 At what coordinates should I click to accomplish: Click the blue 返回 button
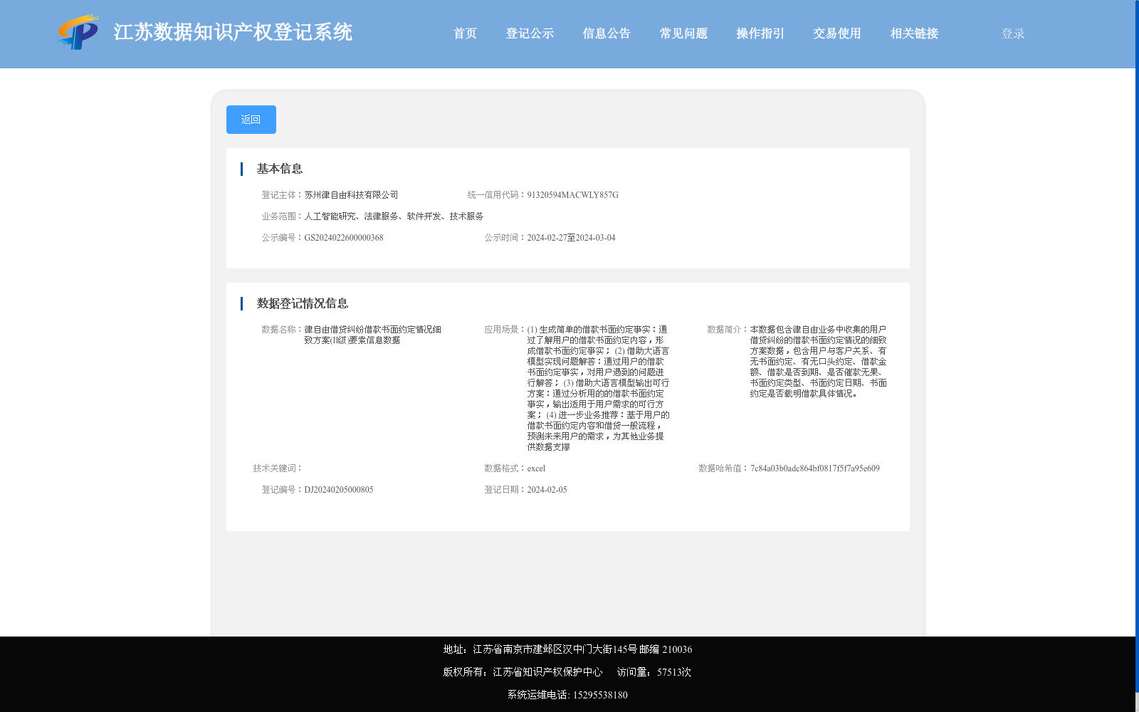pos(251,120)
